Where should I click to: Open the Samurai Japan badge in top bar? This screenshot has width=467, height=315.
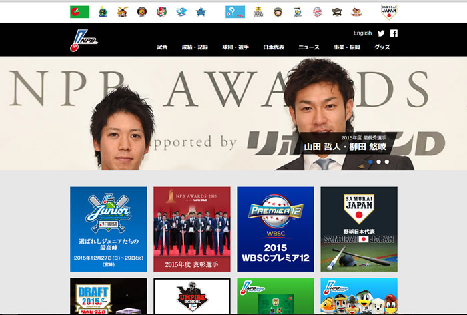pos(389,12)
